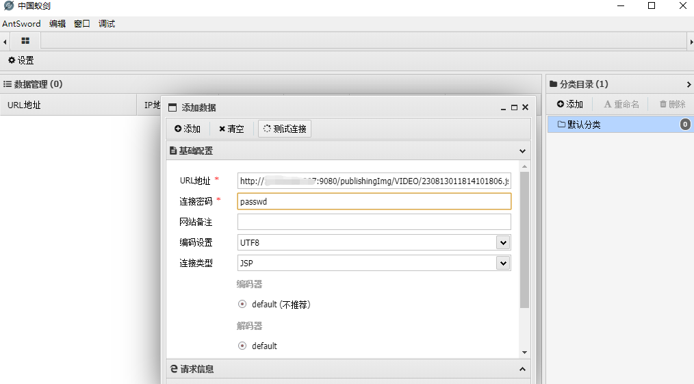Select the 默认分类 category folder

tap(620, 125)
